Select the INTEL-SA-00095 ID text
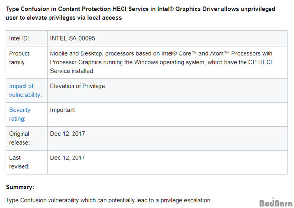The image size is (294, 208). coord(73,38)
